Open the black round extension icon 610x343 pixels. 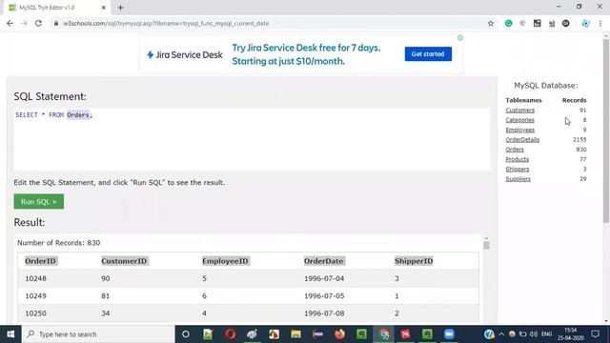click(565, 23)
